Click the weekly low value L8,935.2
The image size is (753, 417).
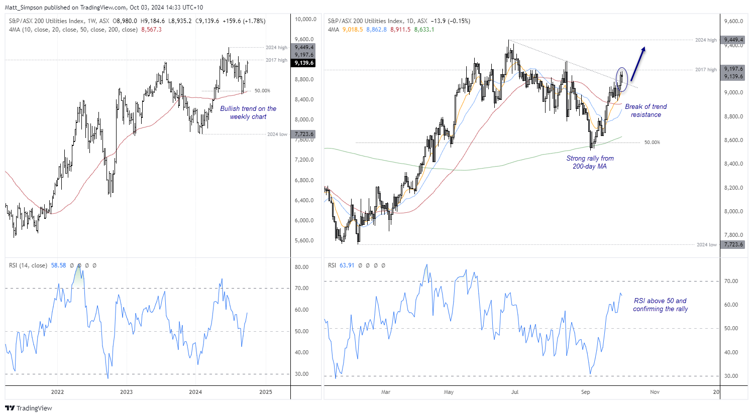tap(181, 21)
